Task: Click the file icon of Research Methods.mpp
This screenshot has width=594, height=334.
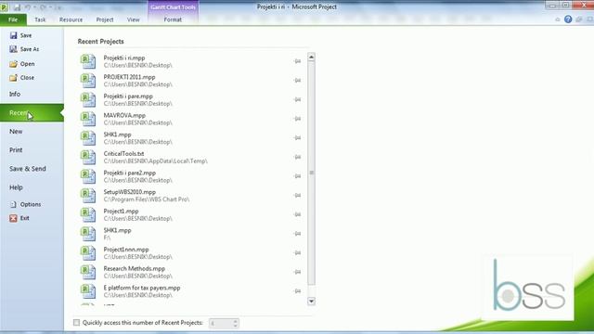Action: (88, 272)
